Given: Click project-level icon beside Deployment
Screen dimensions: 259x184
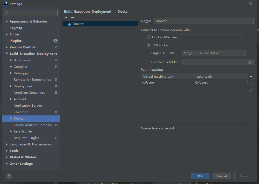Looking at the screenshot, I should coord(56,86).
